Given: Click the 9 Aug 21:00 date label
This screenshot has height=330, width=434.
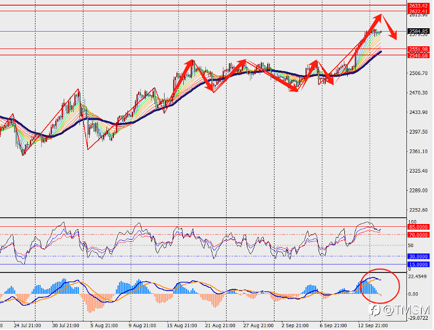Looking at the screenshot, I should 142,325.
